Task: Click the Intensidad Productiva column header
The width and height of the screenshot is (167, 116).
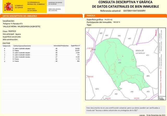Action: [x=61, y=45]
